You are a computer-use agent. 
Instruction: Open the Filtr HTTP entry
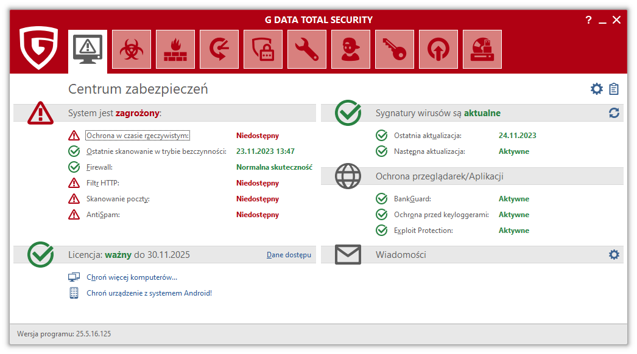point(103,183)
